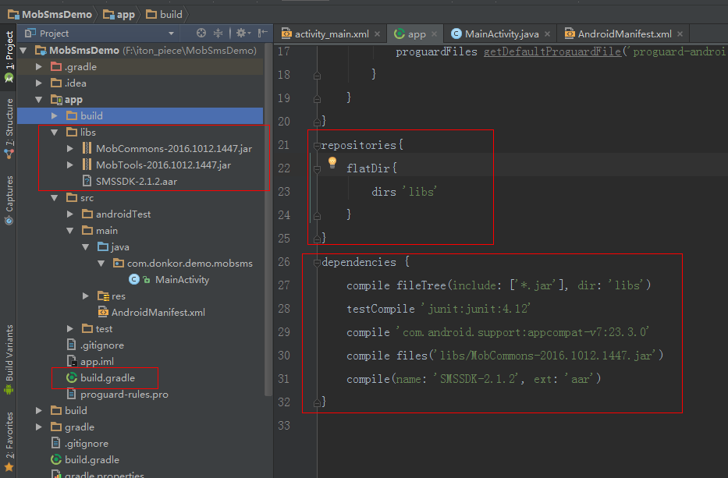Close the app editor tab
Screen dimensions: 728x478
(434, 34)
